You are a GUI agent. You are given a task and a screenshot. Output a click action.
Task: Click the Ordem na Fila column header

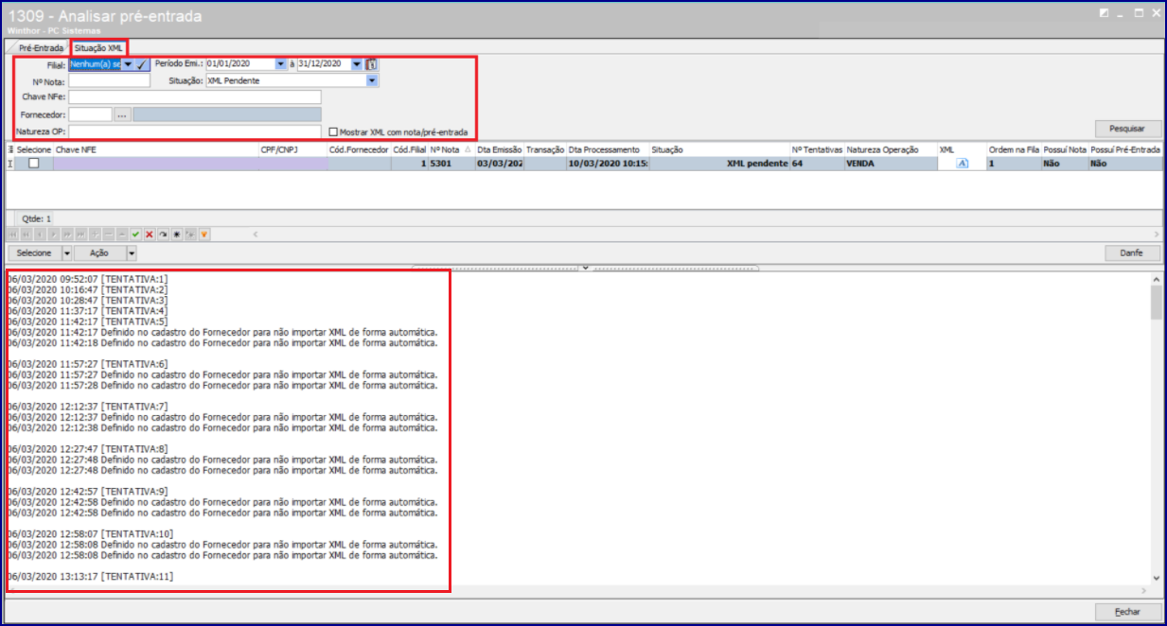1013,149
